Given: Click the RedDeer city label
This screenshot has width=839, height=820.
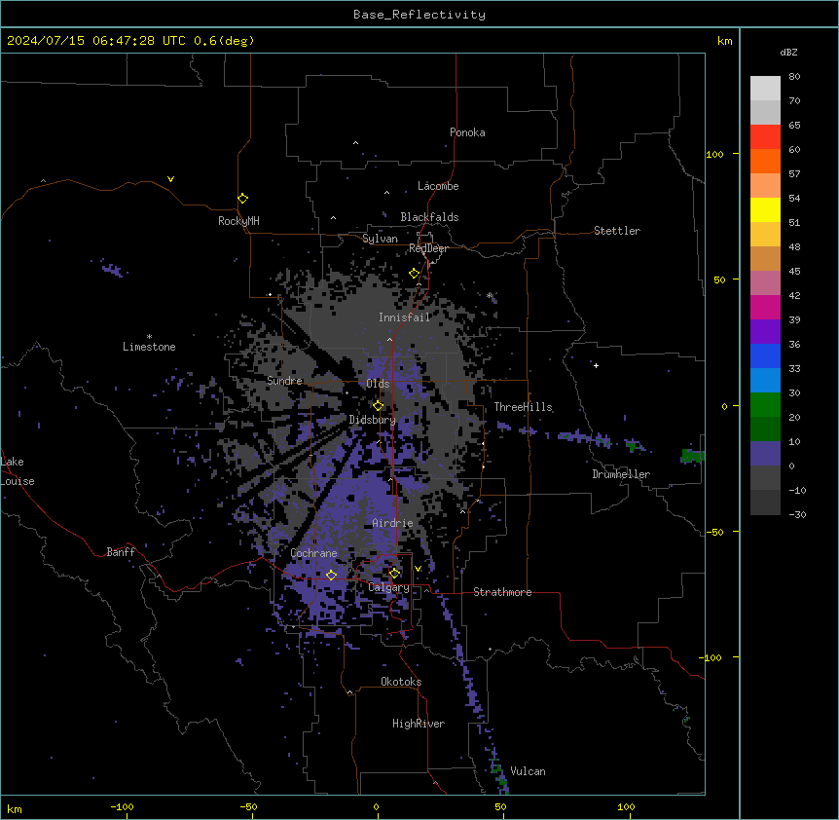Looking at the screenshot, I should (x=428, y=248).
